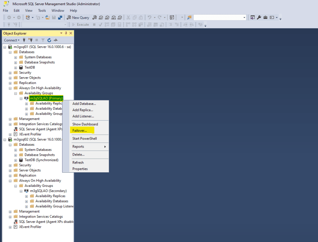Screen dimensions: 318x242
Task: Expand Security under m3gsql01
Action: click(10, 73)
